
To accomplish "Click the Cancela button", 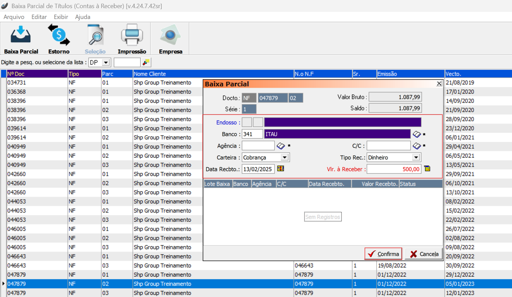I will (x=424, y=254).
